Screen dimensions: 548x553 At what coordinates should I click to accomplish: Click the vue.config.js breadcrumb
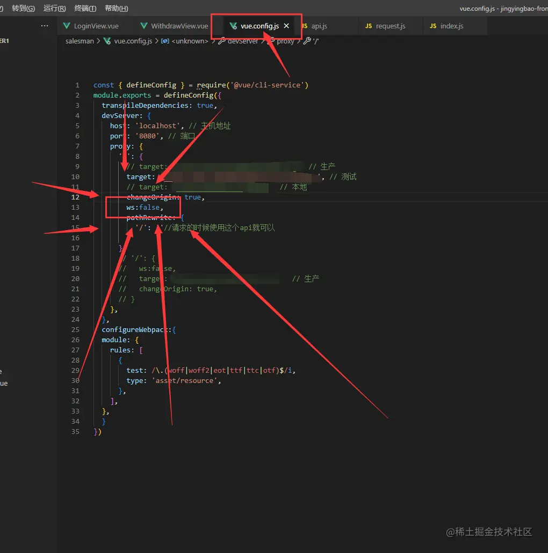[x=133, y=41]
